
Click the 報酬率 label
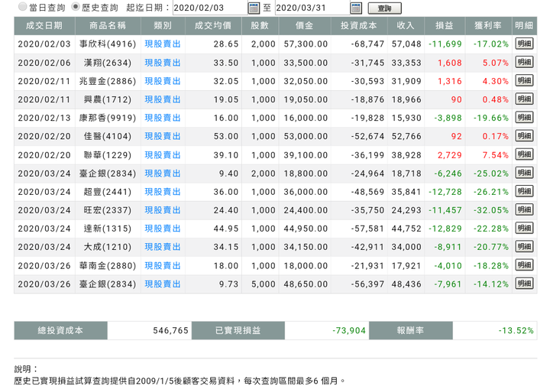411,330
